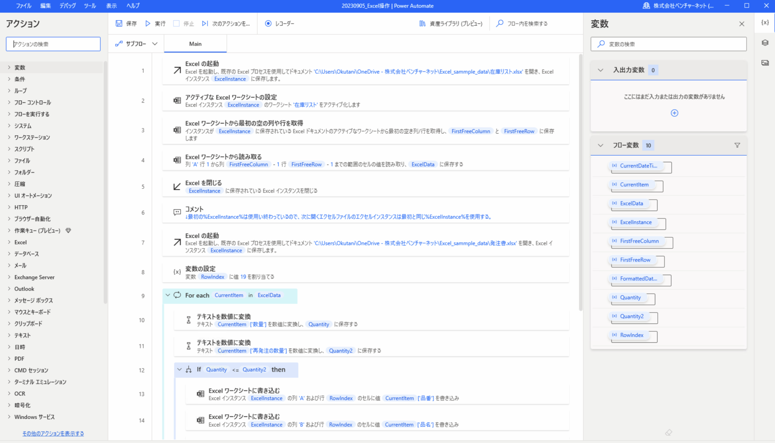Save the flow with the 保存 icon
Image resolution: width=775 pixels, height=443 pixels.
point(120,23)
